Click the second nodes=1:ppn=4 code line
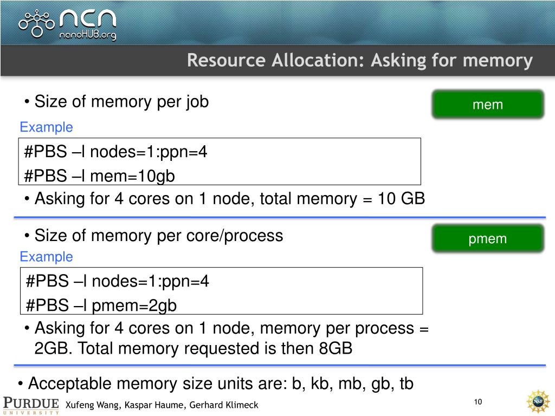The image size is (555, 416). coord(117,281)
